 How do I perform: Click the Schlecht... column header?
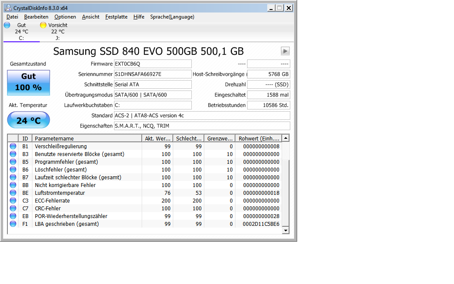coord(188,138)
